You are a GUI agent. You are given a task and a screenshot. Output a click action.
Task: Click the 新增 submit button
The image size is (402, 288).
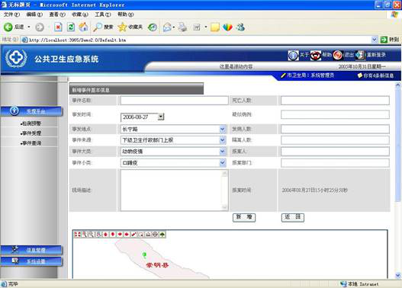click(x=244, y=217)
